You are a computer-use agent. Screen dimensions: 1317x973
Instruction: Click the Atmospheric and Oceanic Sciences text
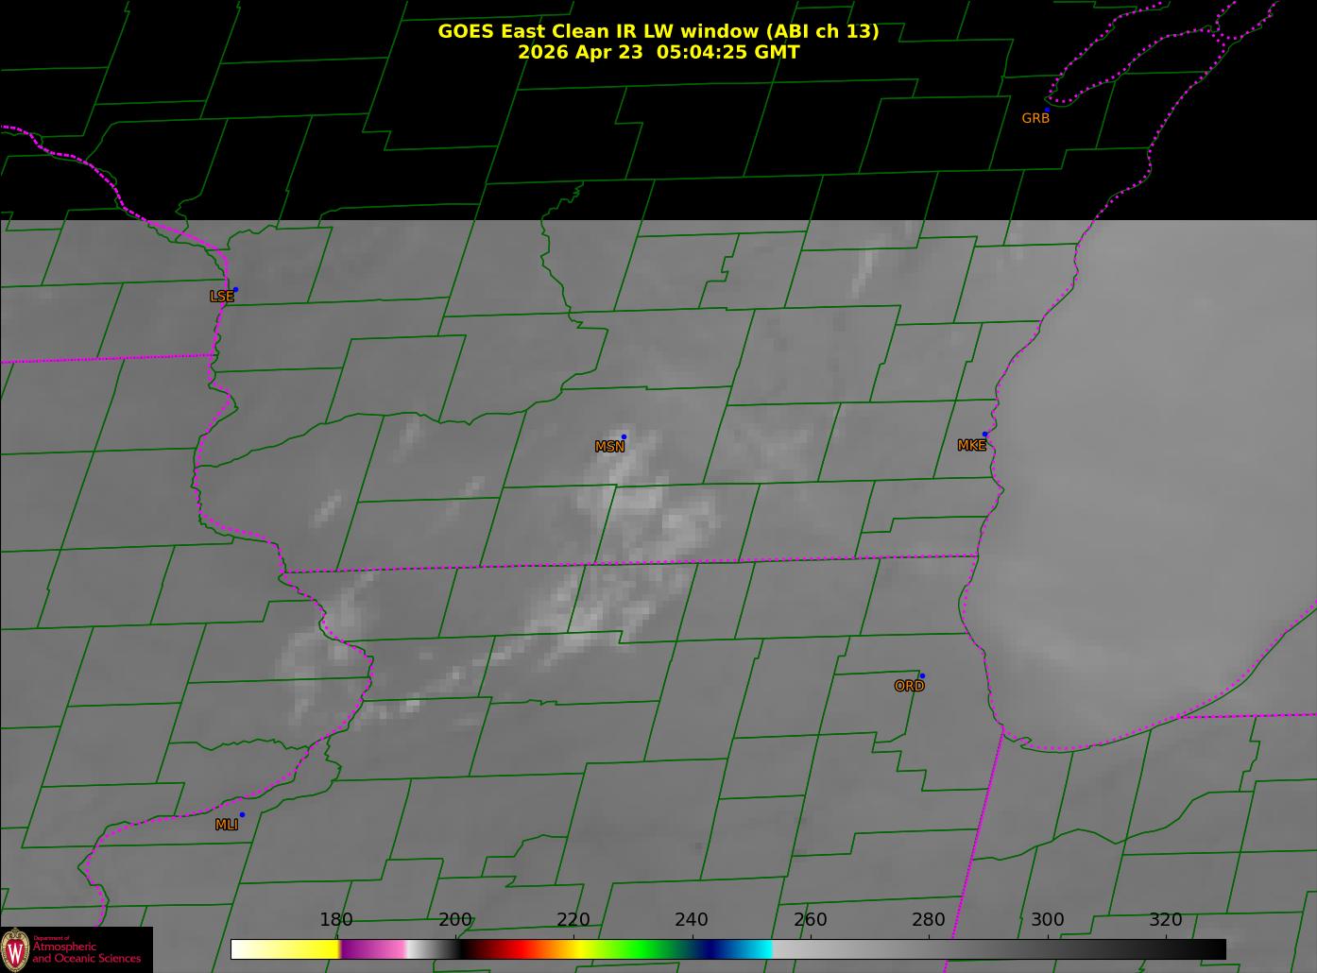coord(87,952)
